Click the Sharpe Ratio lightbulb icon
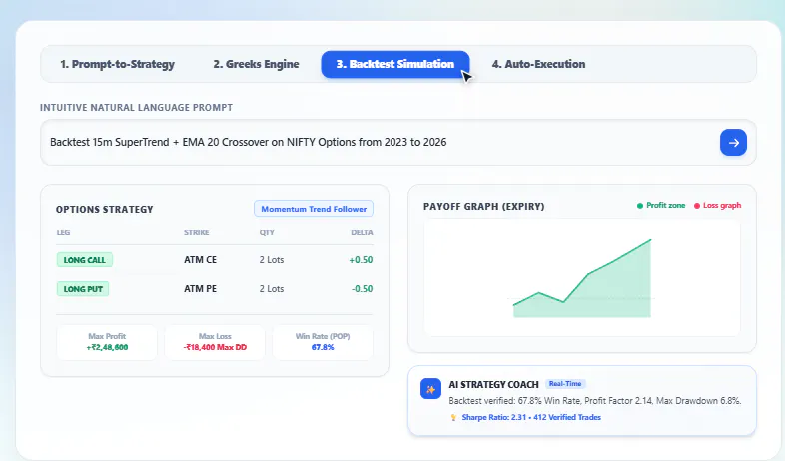785x461 pixels. click(453, 417)
